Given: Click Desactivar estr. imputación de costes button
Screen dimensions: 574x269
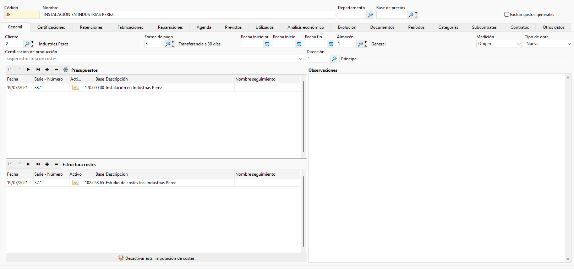Looking at the screenshot, I should click(156, 258).
